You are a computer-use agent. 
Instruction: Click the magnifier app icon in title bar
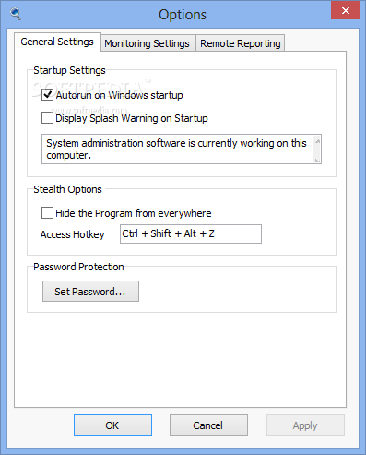pyautogui.click(x=16, y=14)
